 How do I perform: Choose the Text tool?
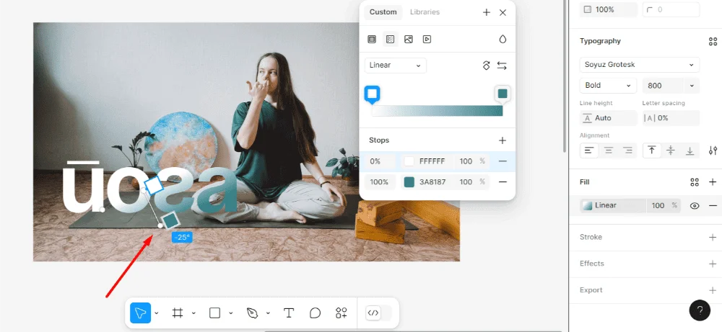(x=289, y=313)
